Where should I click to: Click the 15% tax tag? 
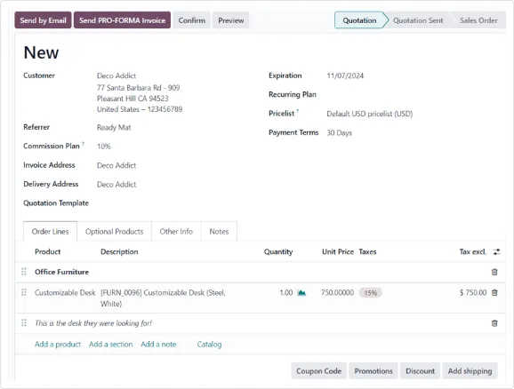[371, 293]
